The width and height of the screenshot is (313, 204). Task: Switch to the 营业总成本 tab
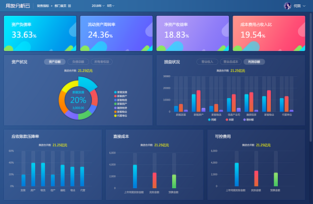(231, 62)
